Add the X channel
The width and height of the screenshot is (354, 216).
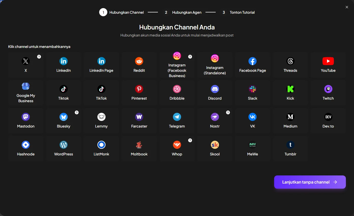click(26, 65)
